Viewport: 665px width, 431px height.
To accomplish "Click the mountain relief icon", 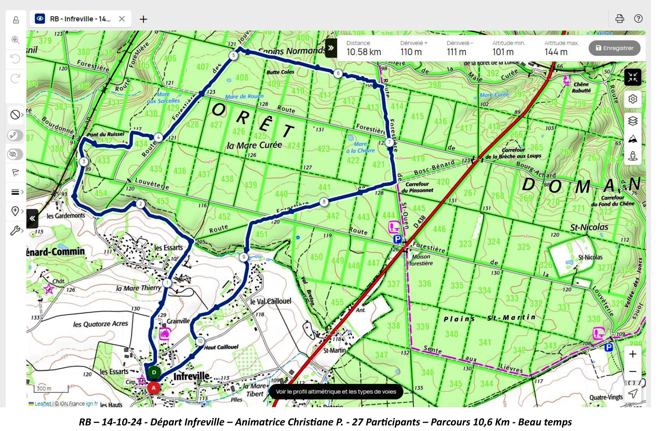I will pyautogui.click(x=632, y=139).
